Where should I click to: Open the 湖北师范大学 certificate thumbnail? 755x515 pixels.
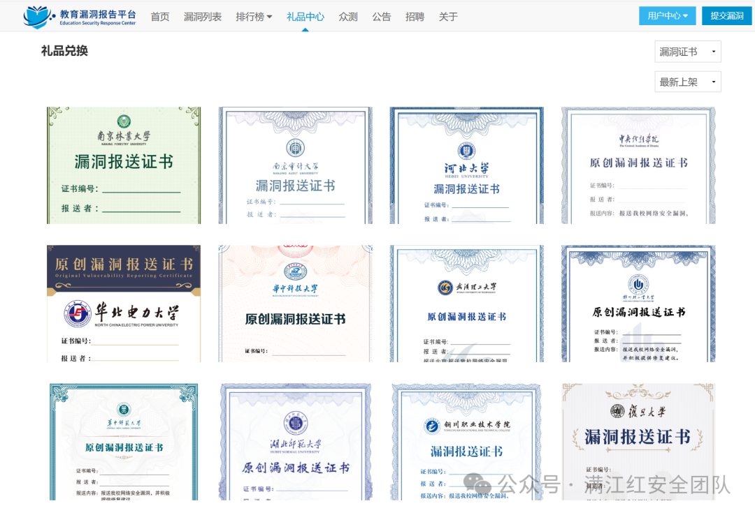tap(295, 442)
